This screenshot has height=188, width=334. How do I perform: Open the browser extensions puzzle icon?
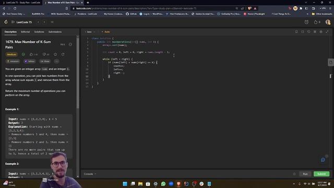301,8
